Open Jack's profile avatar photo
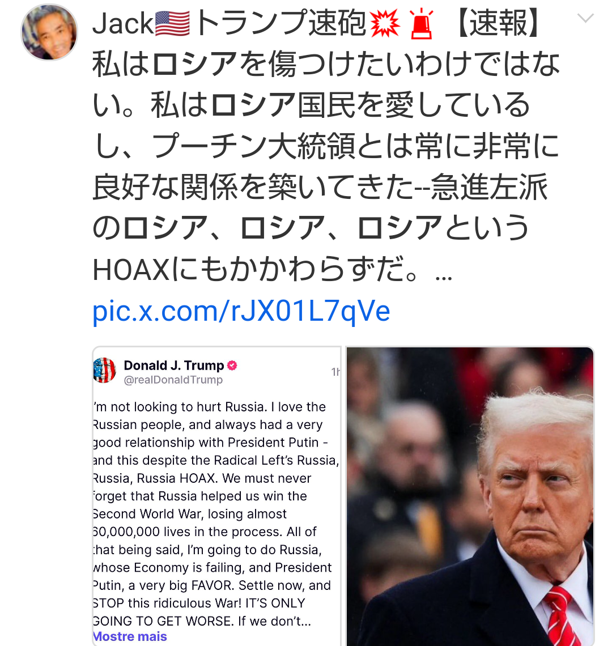 pyautogui.click(x=49, y=32)
